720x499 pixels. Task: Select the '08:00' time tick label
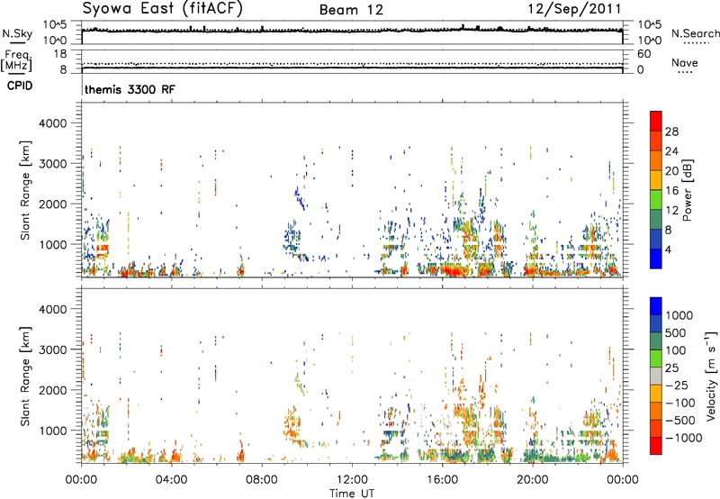coord(262,480)
